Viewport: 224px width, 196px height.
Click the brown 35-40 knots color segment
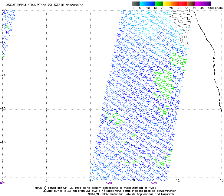pyautogui.click(x=191, y=4)
